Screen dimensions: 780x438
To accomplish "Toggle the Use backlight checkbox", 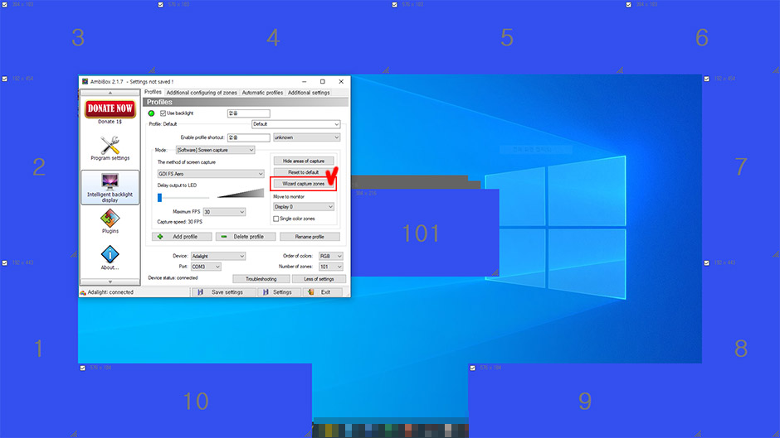I will pos(163,113).
